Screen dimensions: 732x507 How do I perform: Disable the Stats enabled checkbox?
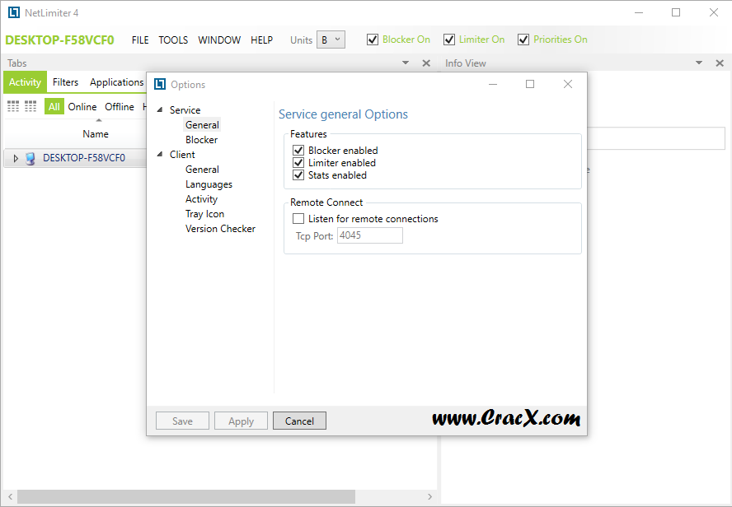pyautogui.click(x=298, y=175)
